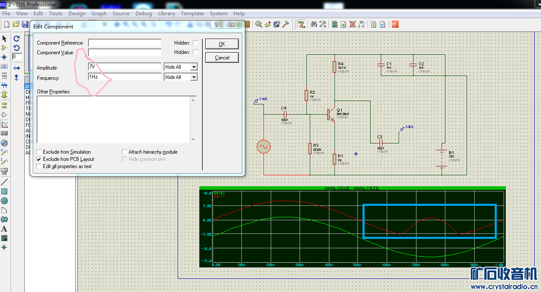Screen dimensions: 541x292
Task: Choose the 2D text 'A' tool
Action: point(4,229)
